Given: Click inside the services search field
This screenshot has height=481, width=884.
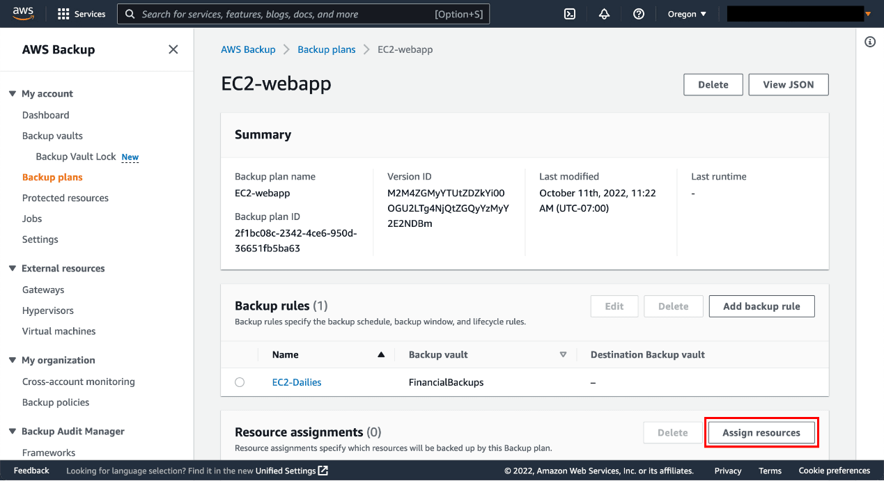Looking at the screenshot, I should coord(279,13).
